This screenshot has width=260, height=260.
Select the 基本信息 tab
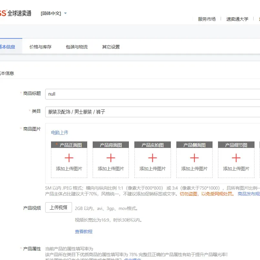coord(8,47)
